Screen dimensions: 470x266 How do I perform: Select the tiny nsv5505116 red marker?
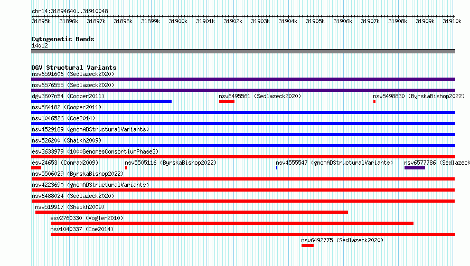[126, 168]
